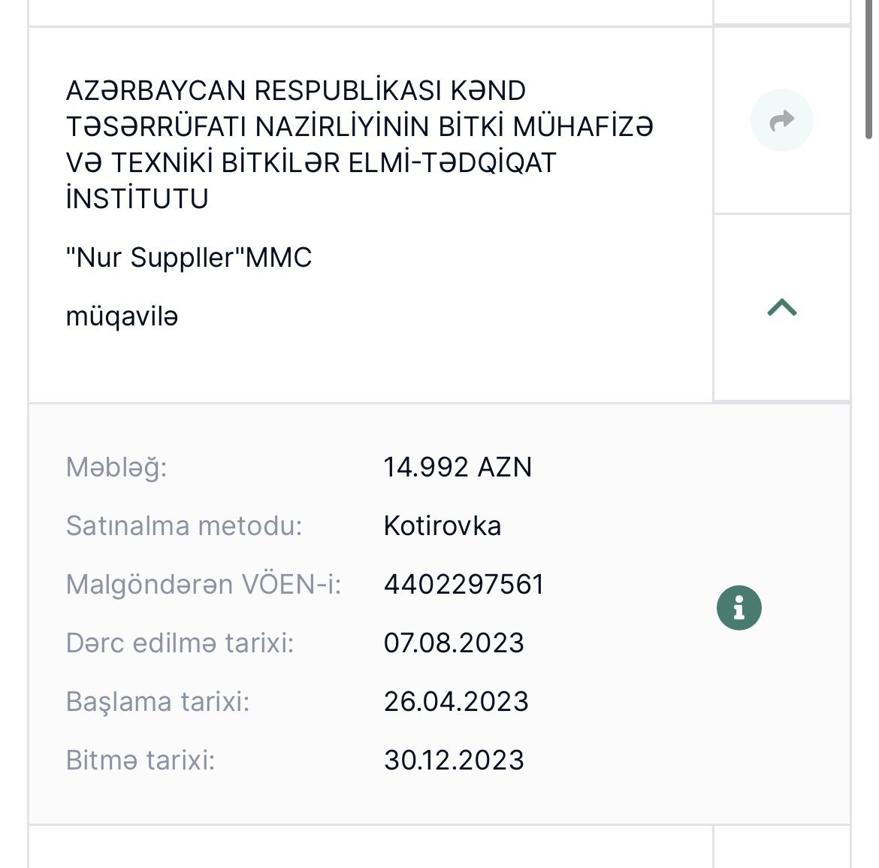
Task: Click the "Başlama tarixi:" label
Action: [158, 702]
